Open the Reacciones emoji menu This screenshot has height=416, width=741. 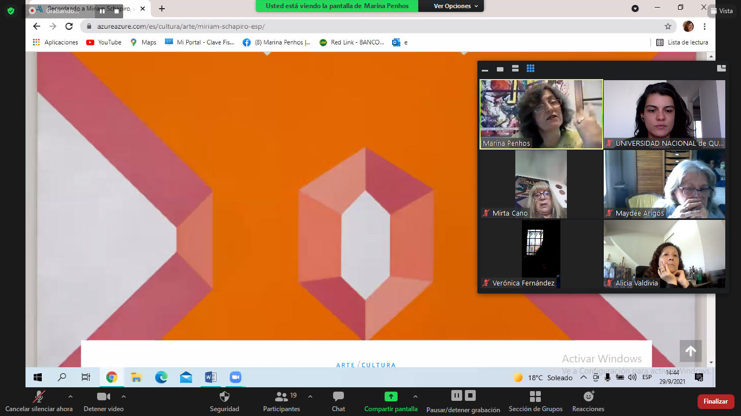588,397
